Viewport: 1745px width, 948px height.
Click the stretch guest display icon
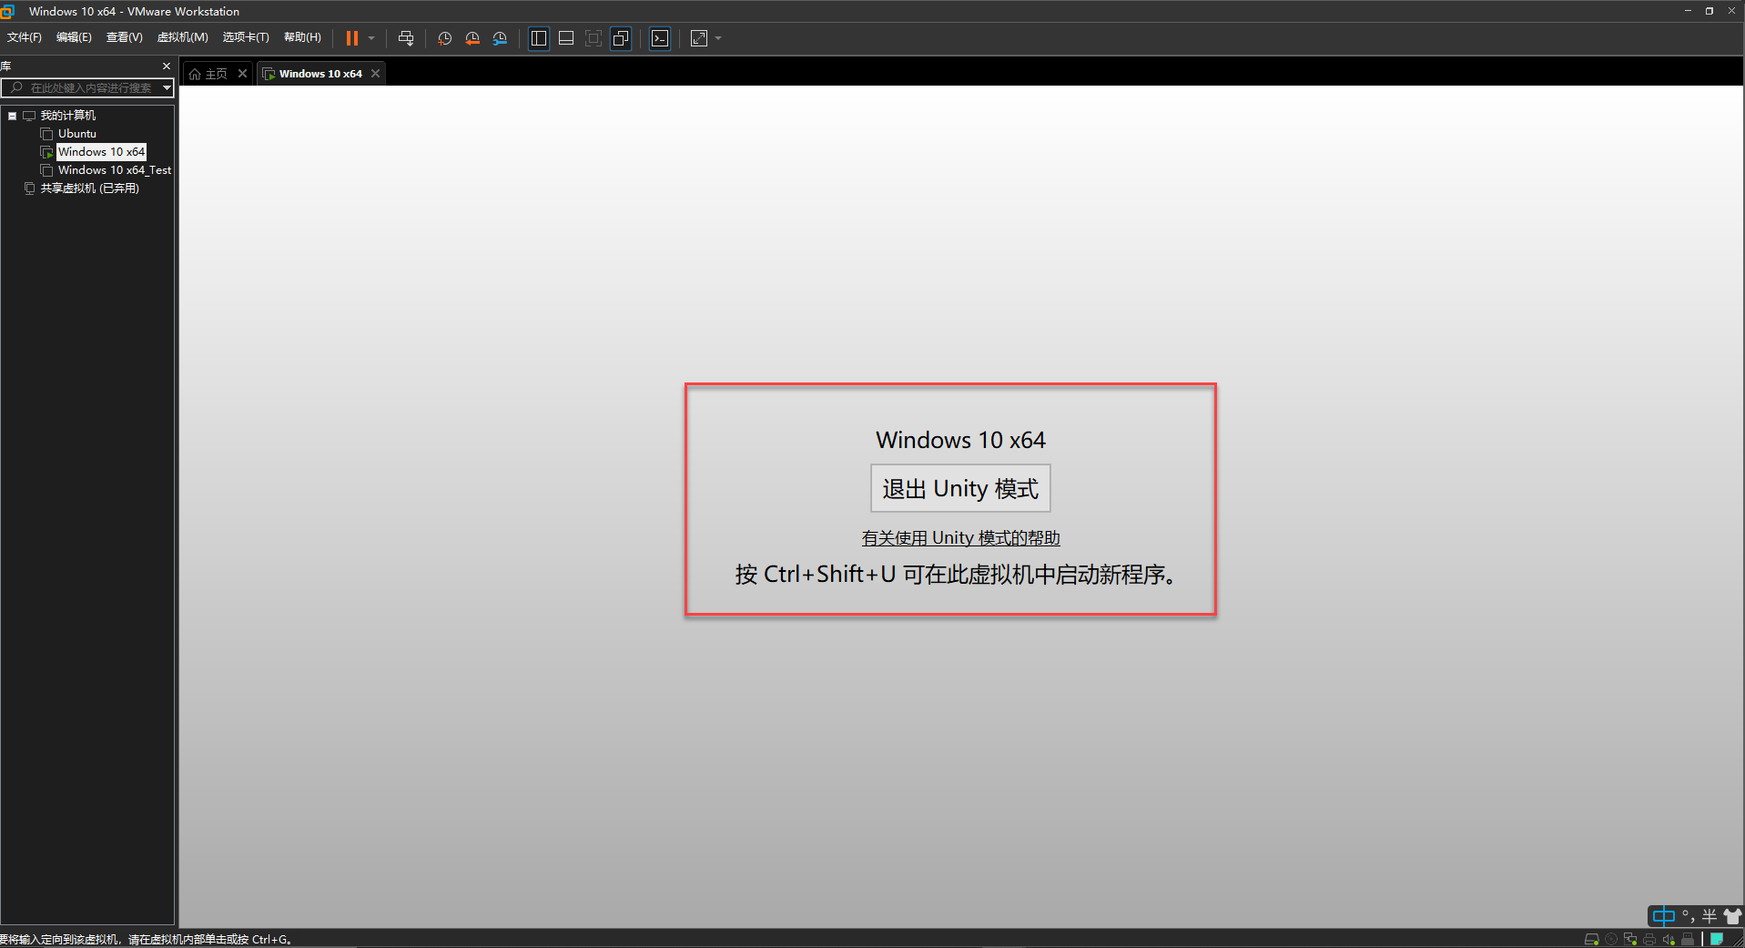pos(699,38)
